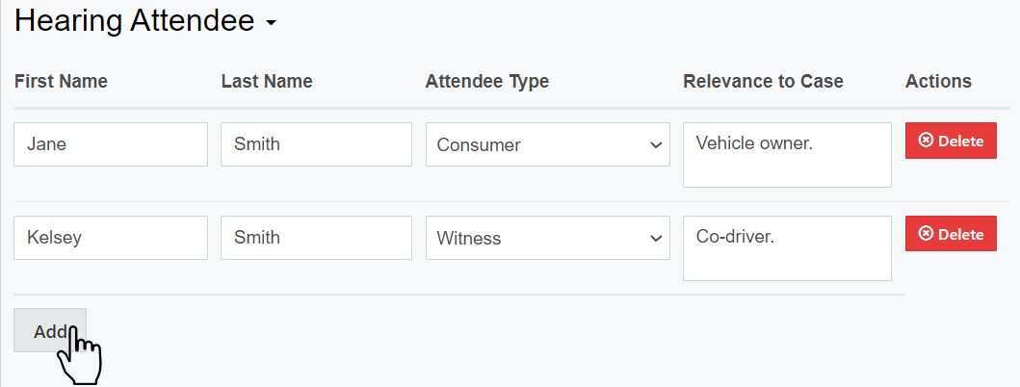Click the Relevance to Case column header
The height and width of the screenshot is (387, 1020).
[763, 82]
